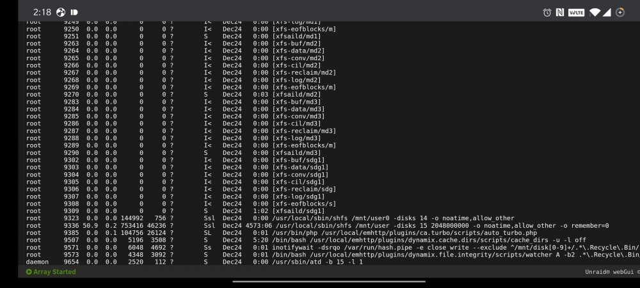Viewport: 640px width, 288px height.
Task: Click the Array Started status text
Action: [54, 272]
